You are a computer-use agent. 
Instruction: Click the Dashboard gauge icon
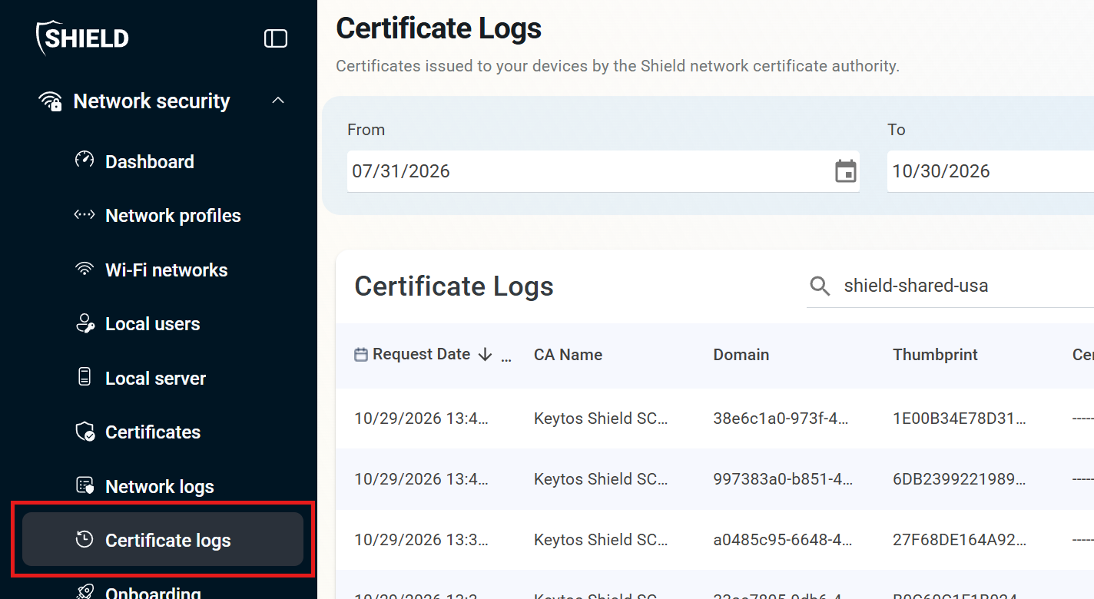tap(85, 160)
